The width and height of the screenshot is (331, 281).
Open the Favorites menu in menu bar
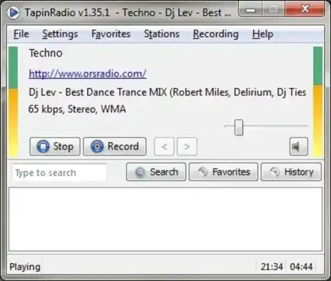coord(111,34)
